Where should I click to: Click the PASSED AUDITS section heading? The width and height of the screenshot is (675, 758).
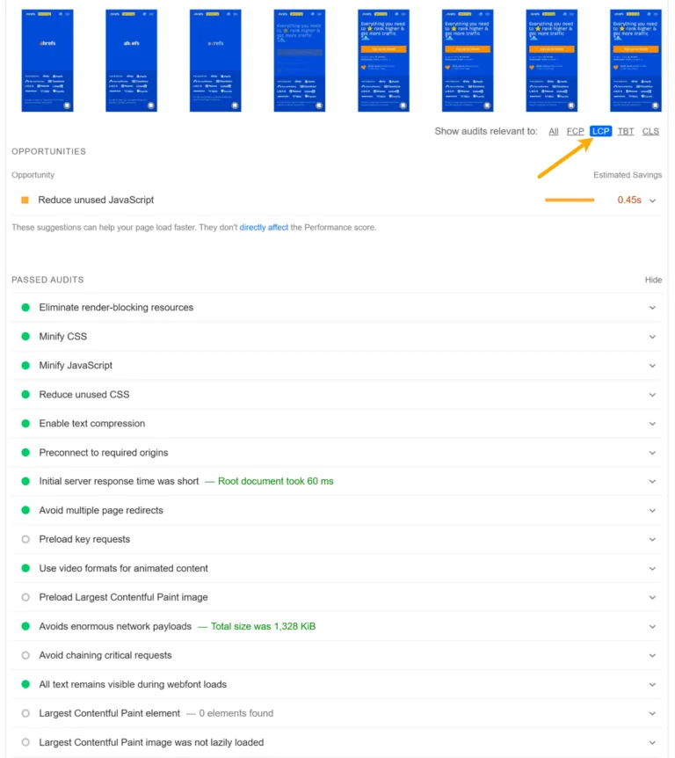click(x=47, y=280)
